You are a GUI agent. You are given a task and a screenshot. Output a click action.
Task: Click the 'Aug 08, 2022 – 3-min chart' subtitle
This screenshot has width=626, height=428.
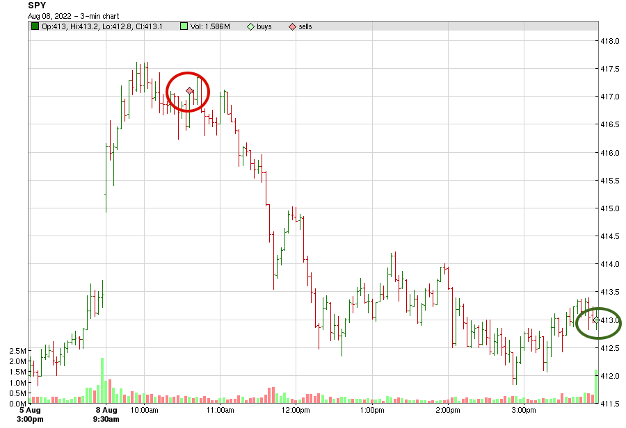[74, 17]
